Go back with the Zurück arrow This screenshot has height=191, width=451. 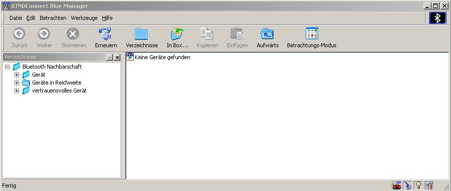[19, 38]
